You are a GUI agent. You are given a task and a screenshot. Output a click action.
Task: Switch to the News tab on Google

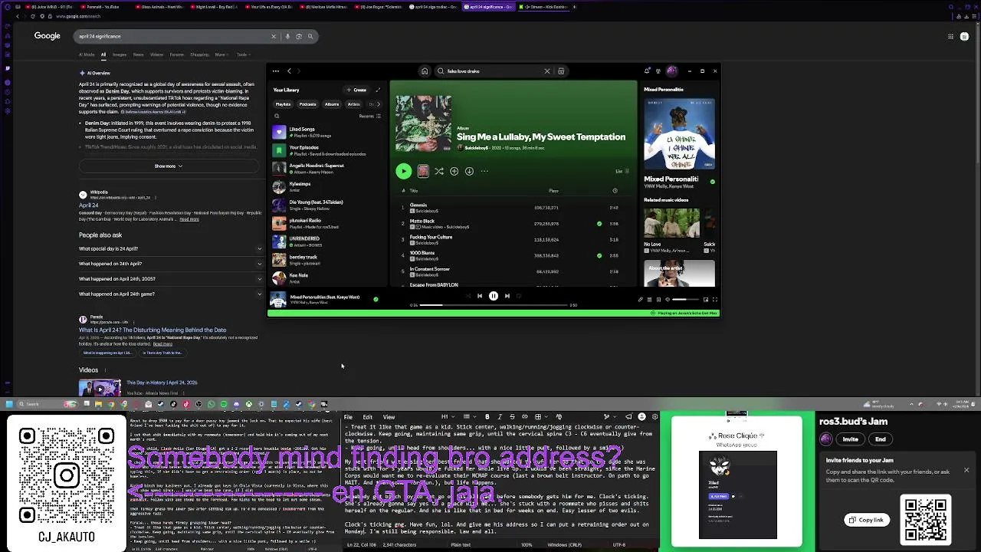[x=138, y=54]
